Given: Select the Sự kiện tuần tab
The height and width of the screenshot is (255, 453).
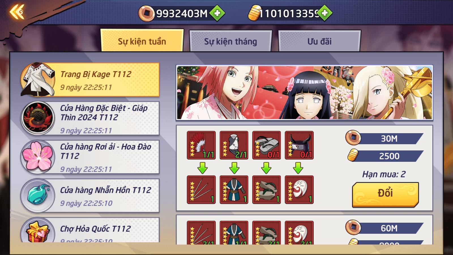Looking at the screenshot, I should tap(142, 41).
